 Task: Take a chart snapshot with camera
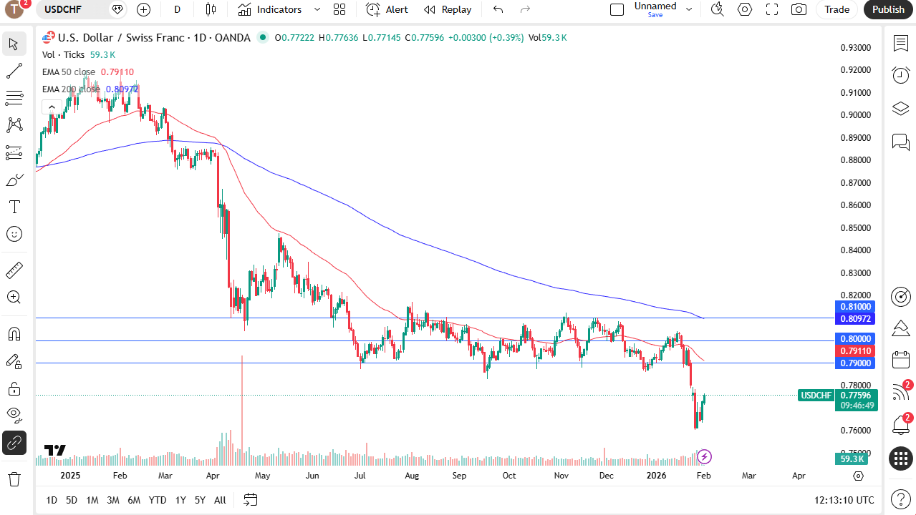pos(799,9)
